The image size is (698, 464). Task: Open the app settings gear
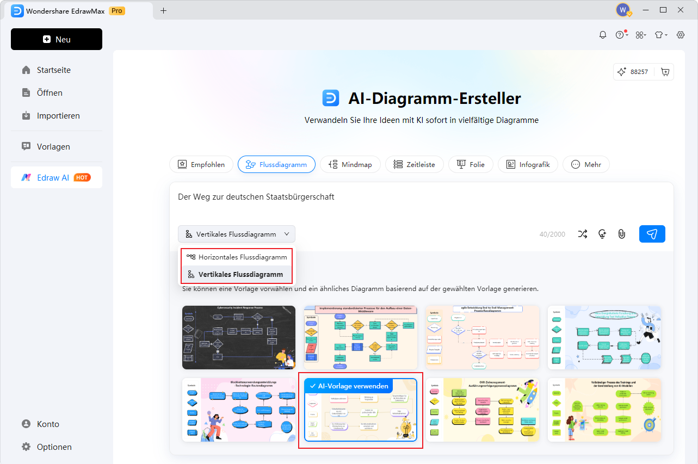(x=680, y=34)
